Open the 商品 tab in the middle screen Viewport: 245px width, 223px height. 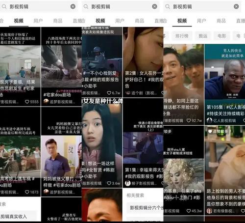(x=140, y=21)
